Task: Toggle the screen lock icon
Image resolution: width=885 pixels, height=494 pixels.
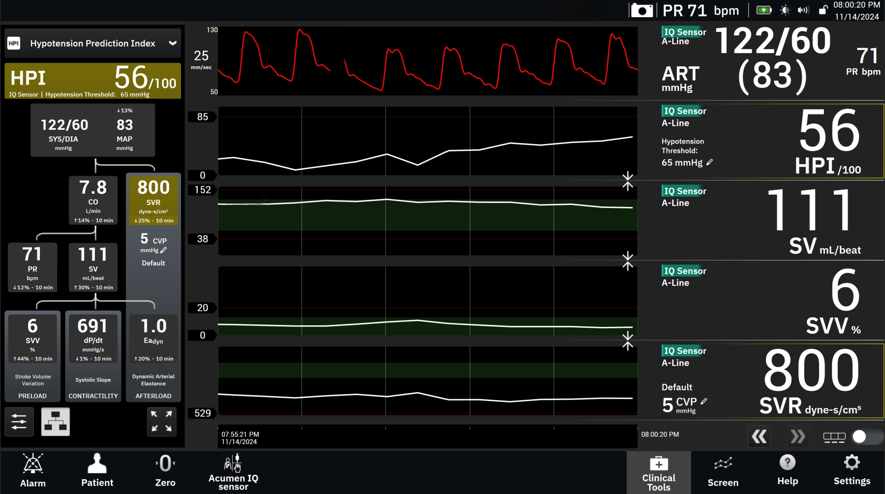Action: pos(823,10)
